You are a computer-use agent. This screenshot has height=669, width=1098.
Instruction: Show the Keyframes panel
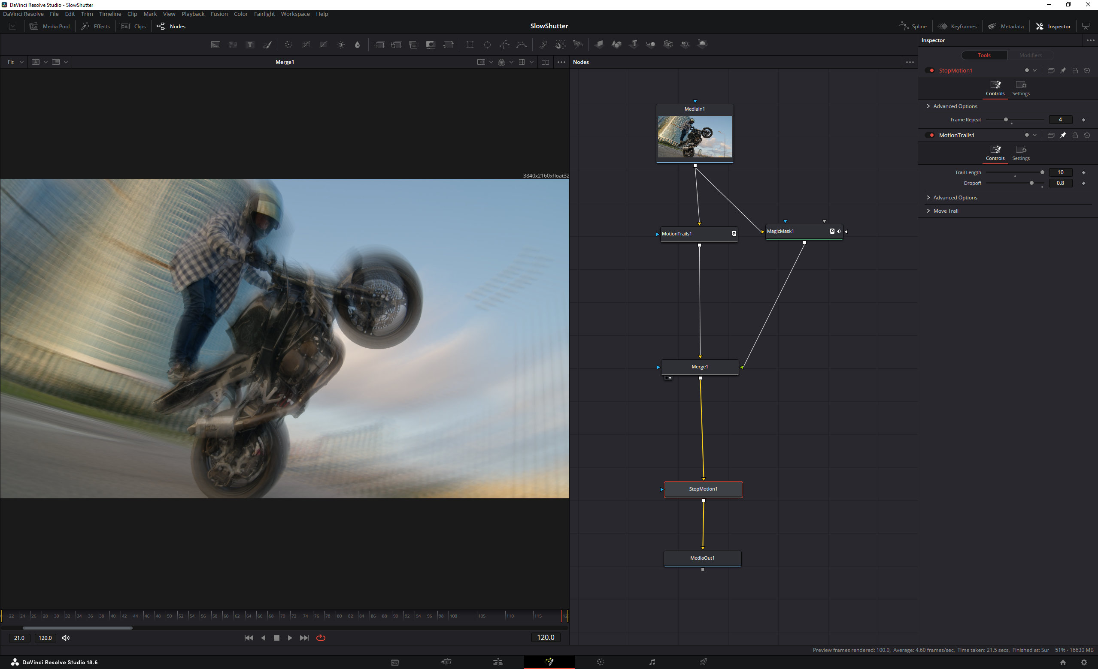coord(957,26)
